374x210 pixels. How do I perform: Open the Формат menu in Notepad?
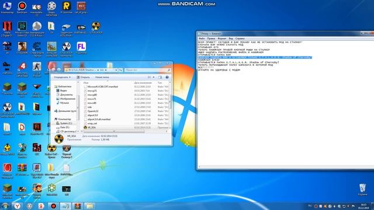click(222, 38)
